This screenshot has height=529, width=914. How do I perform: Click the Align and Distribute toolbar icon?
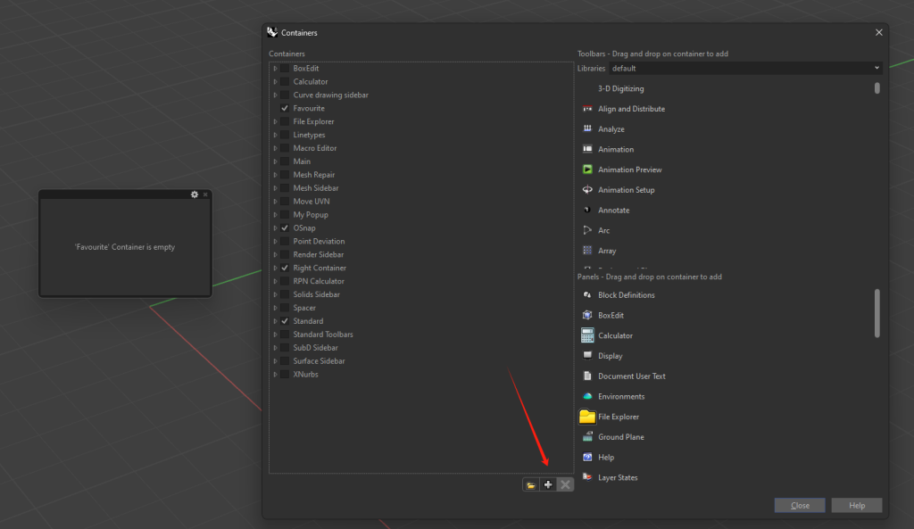click(x=587, y=109)
